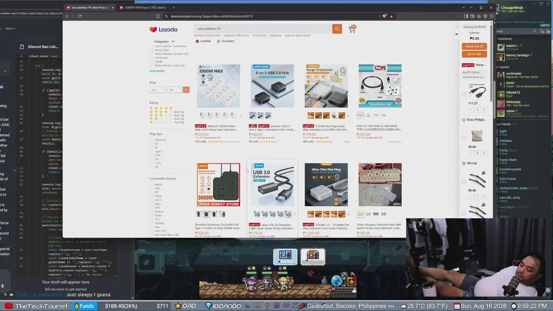The image size is (553, 311).
Task: Open the JFKDX 3000W extension cord image
Action: 218,185
